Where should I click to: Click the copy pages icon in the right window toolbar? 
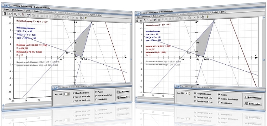point(189,18)
